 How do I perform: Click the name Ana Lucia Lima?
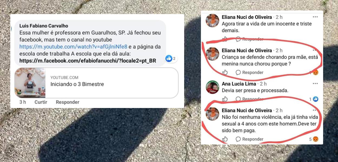[239, 84]
